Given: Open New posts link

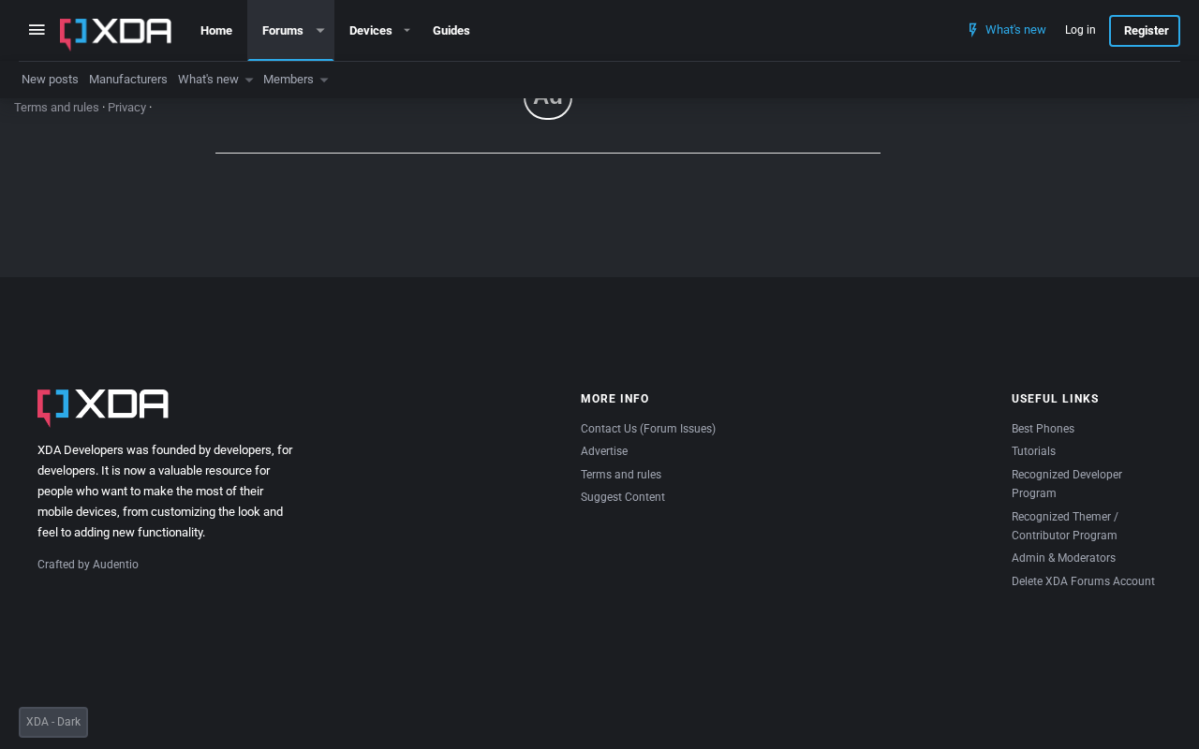Looking at the screenshot, I should pos(50,80).
